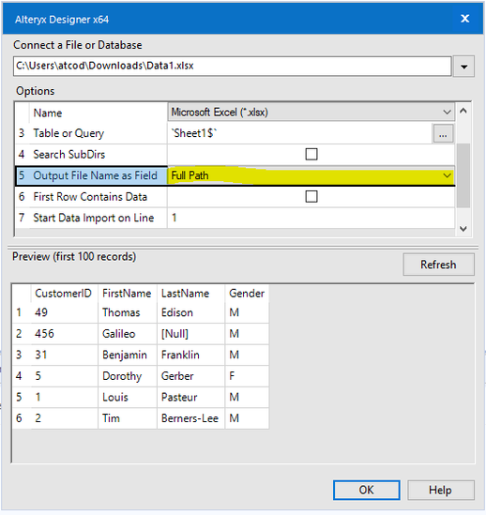Open the Table or Query ellipsis browser
This screenshot has width=486, height=515.
tap(443, 134)
